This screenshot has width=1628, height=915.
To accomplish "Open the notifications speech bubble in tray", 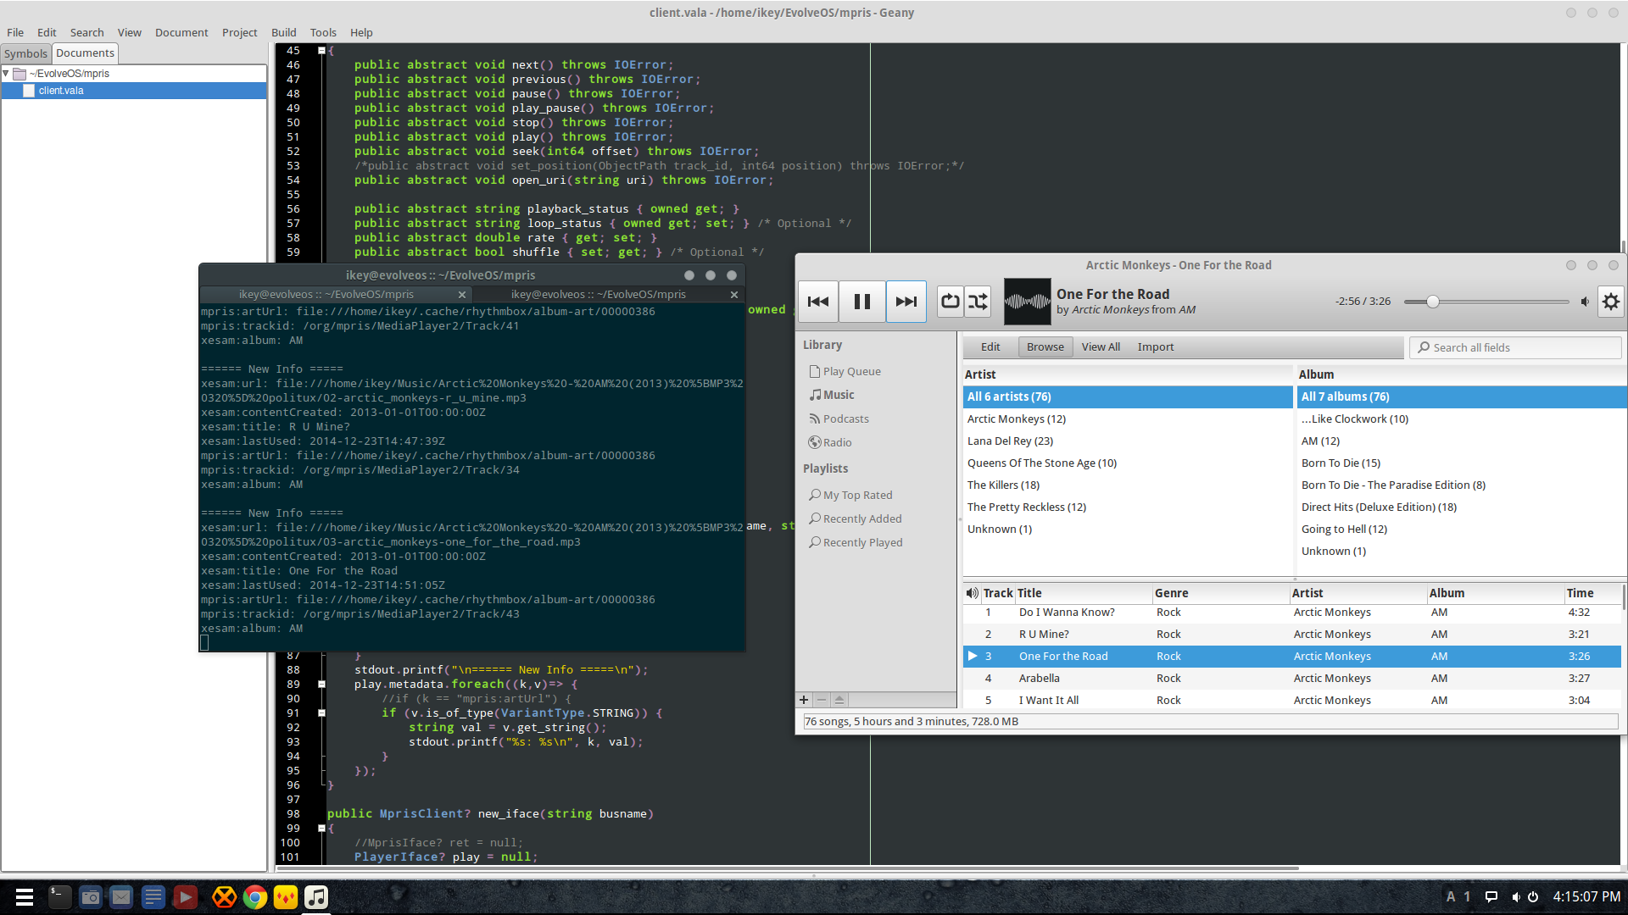I will pyautogui.click(x=1491, y=896).
